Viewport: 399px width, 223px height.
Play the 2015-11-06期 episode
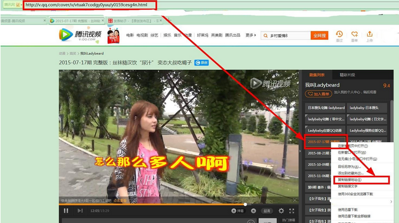click(x=318, y=176)
